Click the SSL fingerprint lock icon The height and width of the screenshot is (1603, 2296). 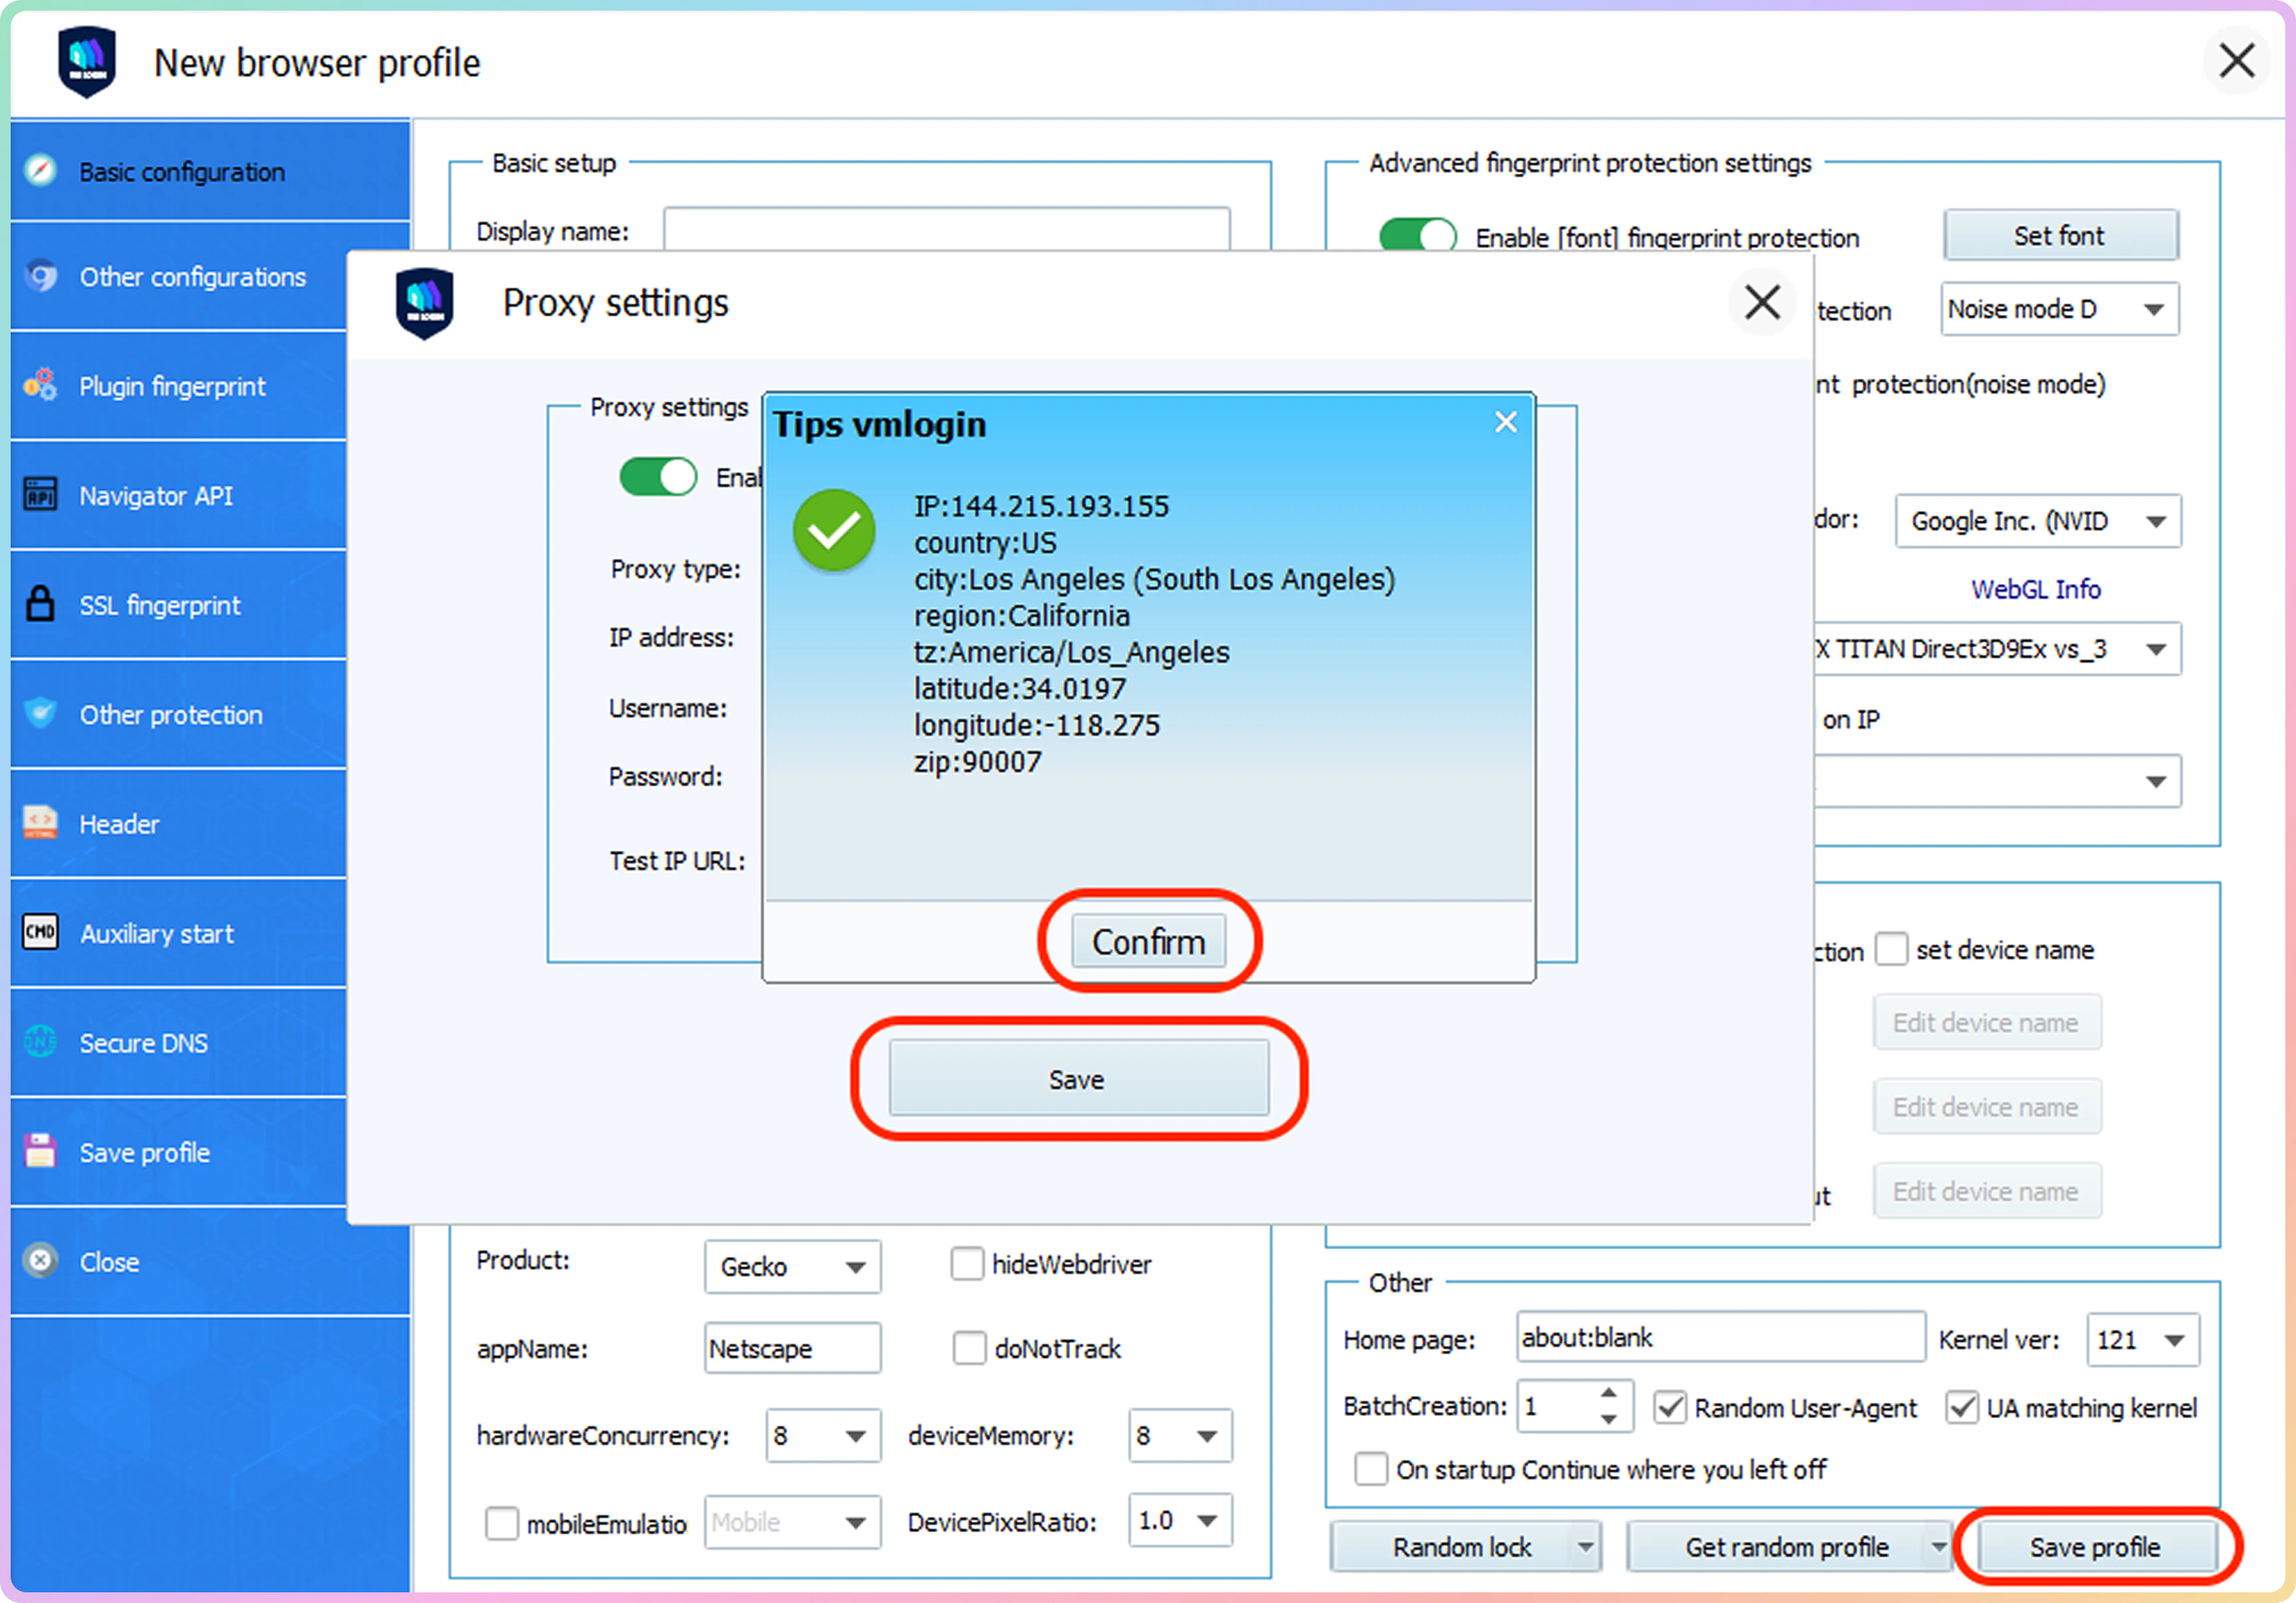40,604
